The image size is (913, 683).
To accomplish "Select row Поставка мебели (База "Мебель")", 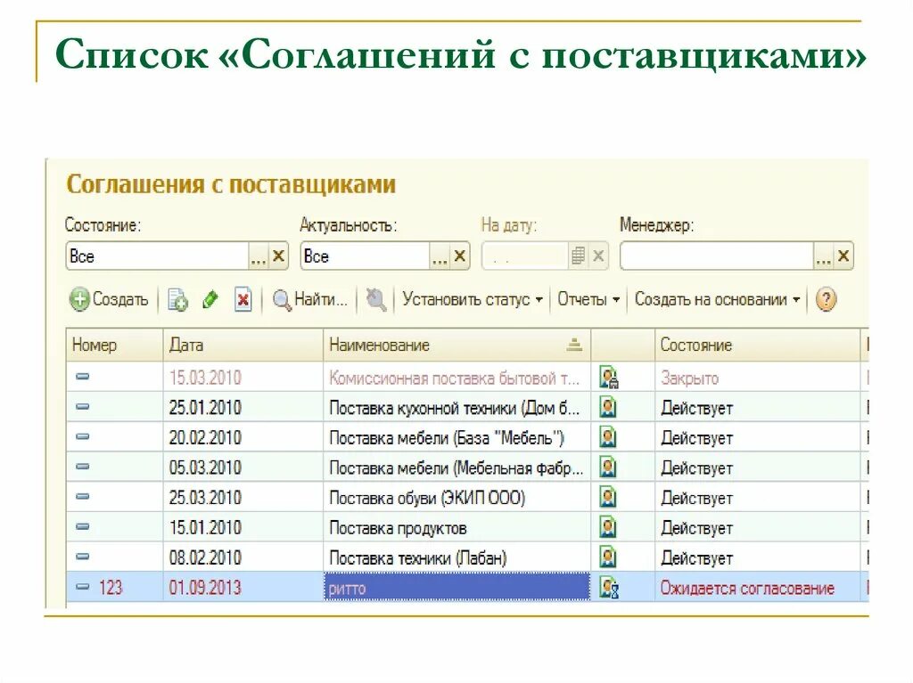I will click(x=457, y=437).
